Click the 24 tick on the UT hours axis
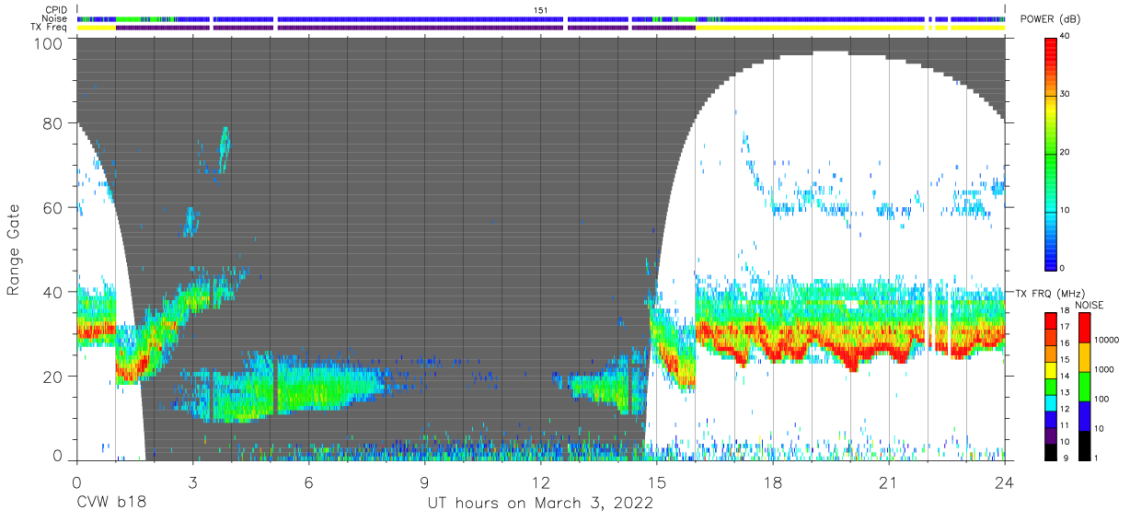The width and height of the screenshot is (1130, 522). (1005, 482)
